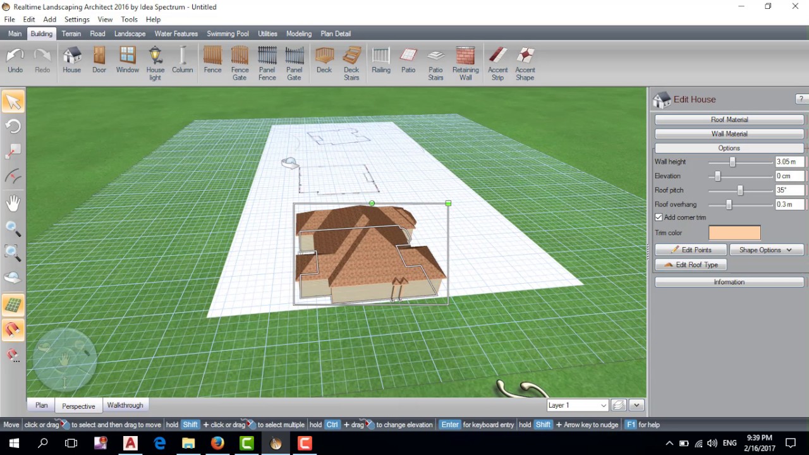809x455 pixels.
Task: Expand the Wall Material section
Action: tap(729, 134)
